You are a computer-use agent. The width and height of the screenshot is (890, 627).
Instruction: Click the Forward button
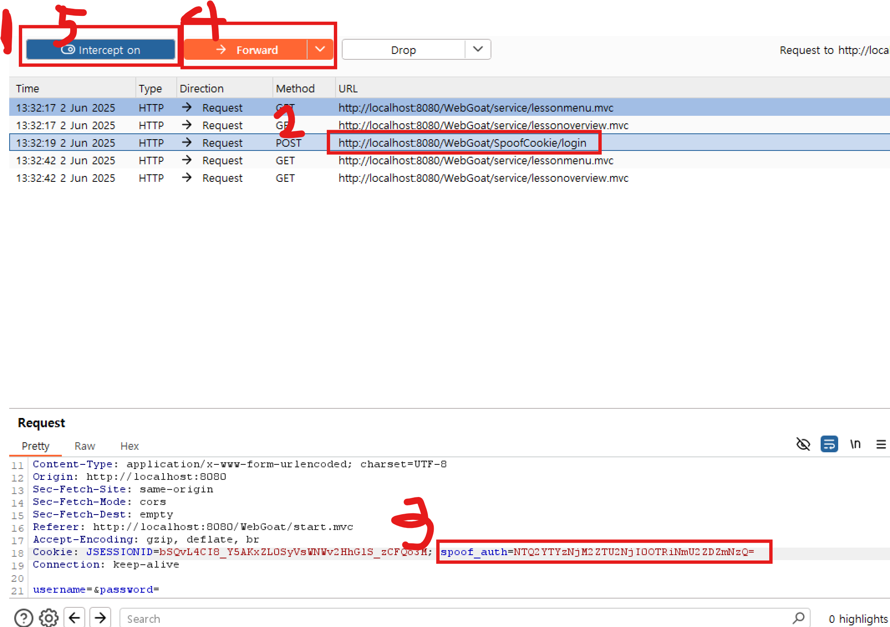(246, 50)
